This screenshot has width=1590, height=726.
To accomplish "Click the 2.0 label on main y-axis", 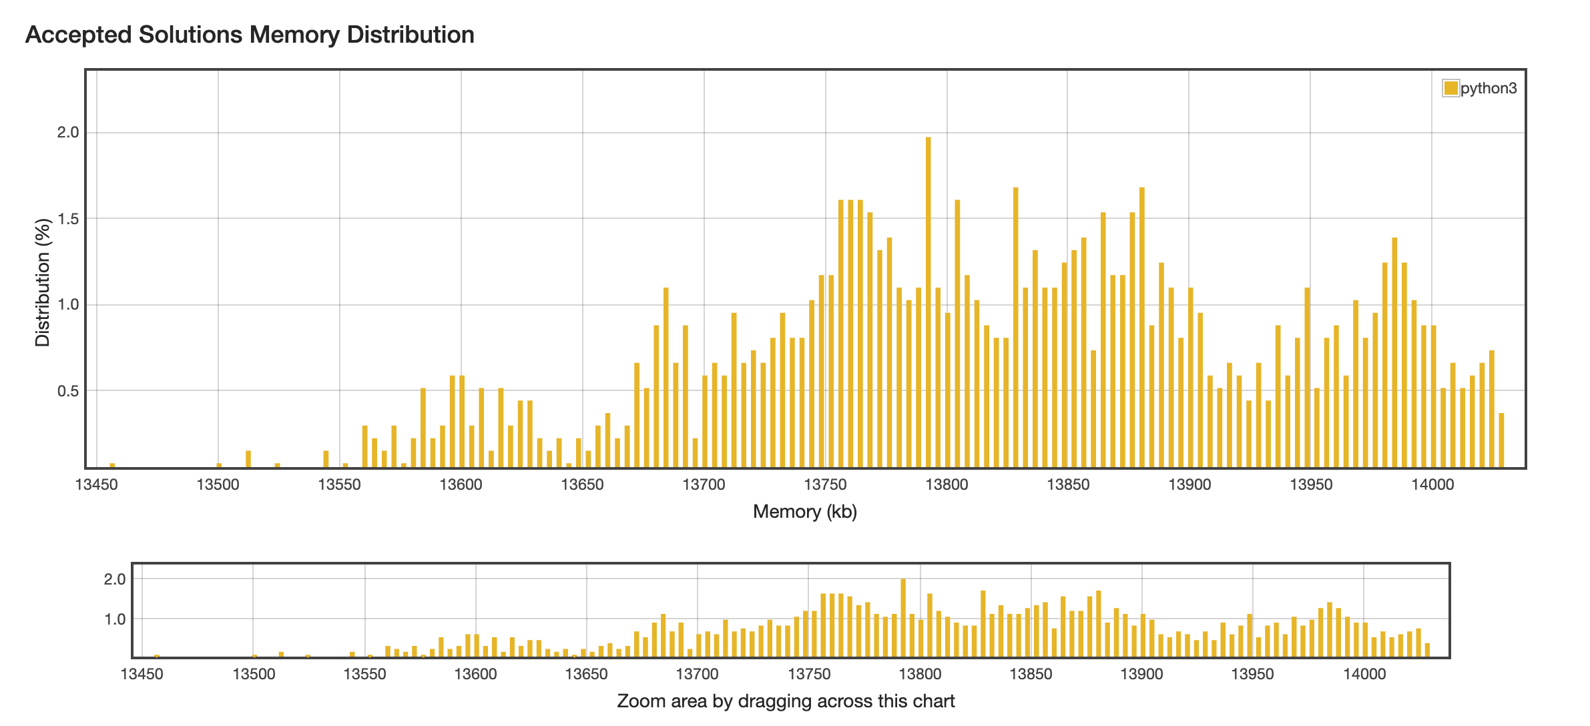I will click(x=67, y=133).
